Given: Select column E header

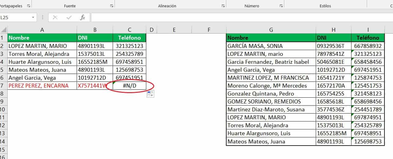Looking at the screenshot, I should 174,30.
